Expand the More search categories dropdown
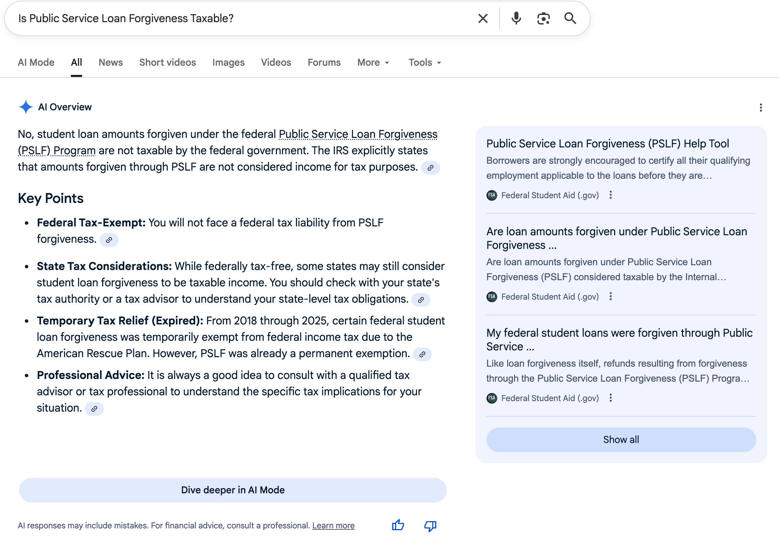Image resolution: width=779 pixels, height=542 pixels. 372,62
